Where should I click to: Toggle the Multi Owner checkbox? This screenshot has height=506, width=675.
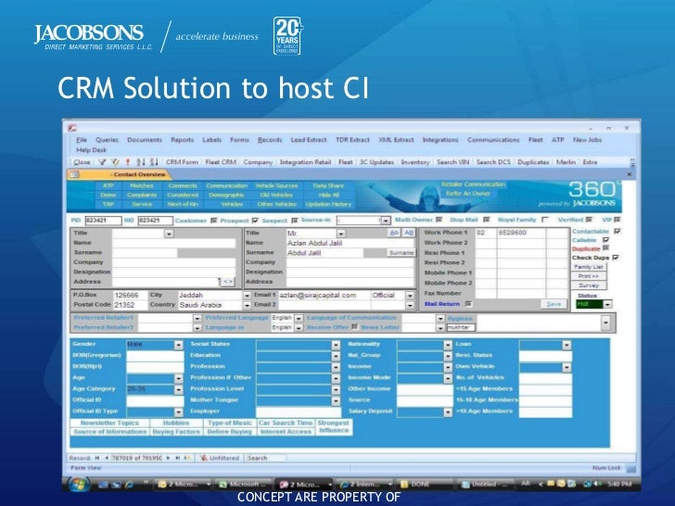click(x=439, y=220)
